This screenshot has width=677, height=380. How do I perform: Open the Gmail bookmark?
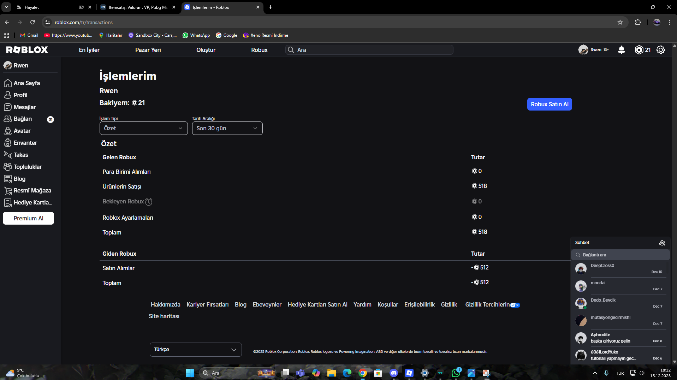tap(29, 35)
